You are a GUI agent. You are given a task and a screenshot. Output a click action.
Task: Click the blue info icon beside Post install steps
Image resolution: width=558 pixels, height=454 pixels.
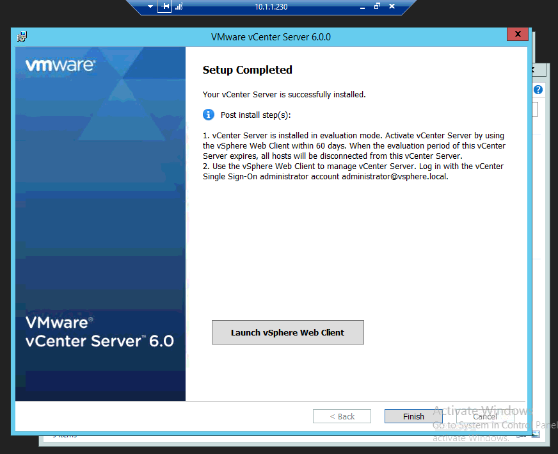(x=209, y=115)
